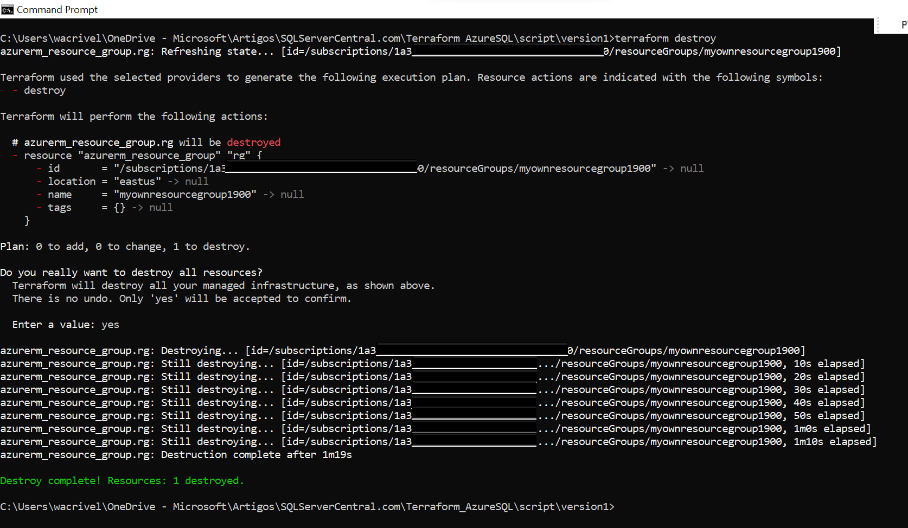
Task: Click the "There is no undo" warning line
Action: [x=182, y=299]
